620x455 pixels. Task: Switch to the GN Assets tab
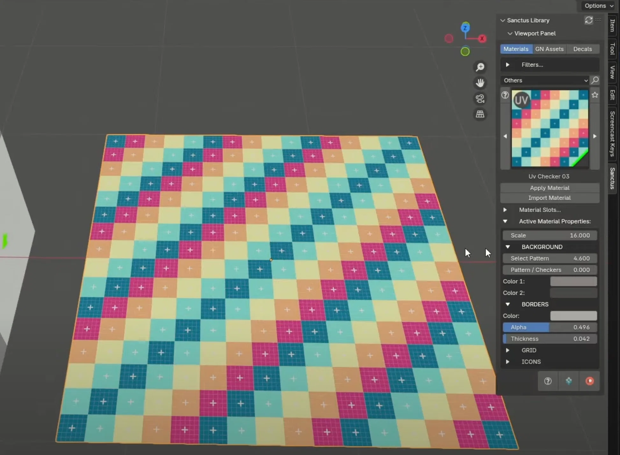click(549, 49)
